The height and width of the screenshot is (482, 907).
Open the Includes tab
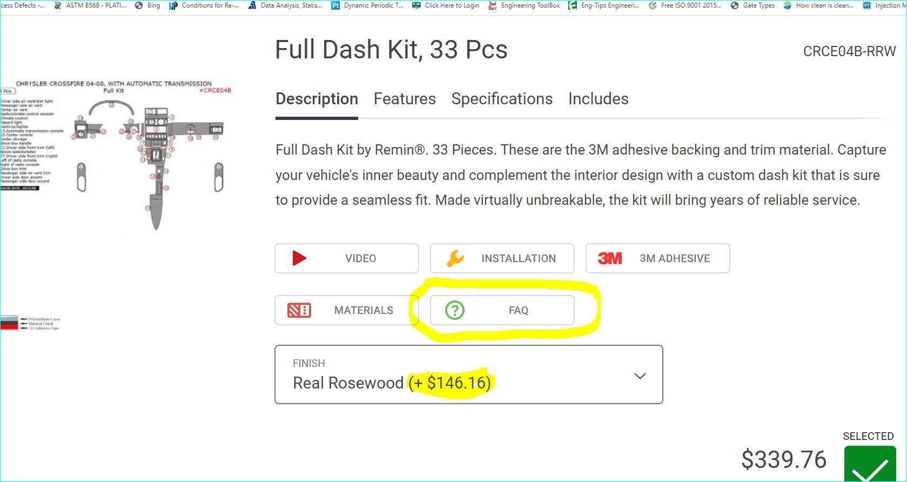(x=598, y=99)
